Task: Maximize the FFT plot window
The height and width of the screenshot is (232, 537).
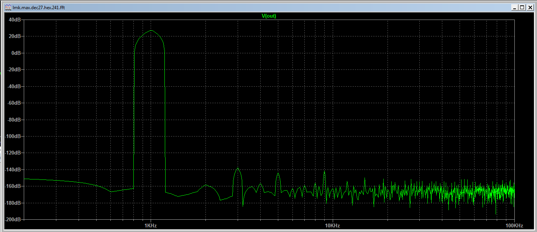Action: (522, 7)
